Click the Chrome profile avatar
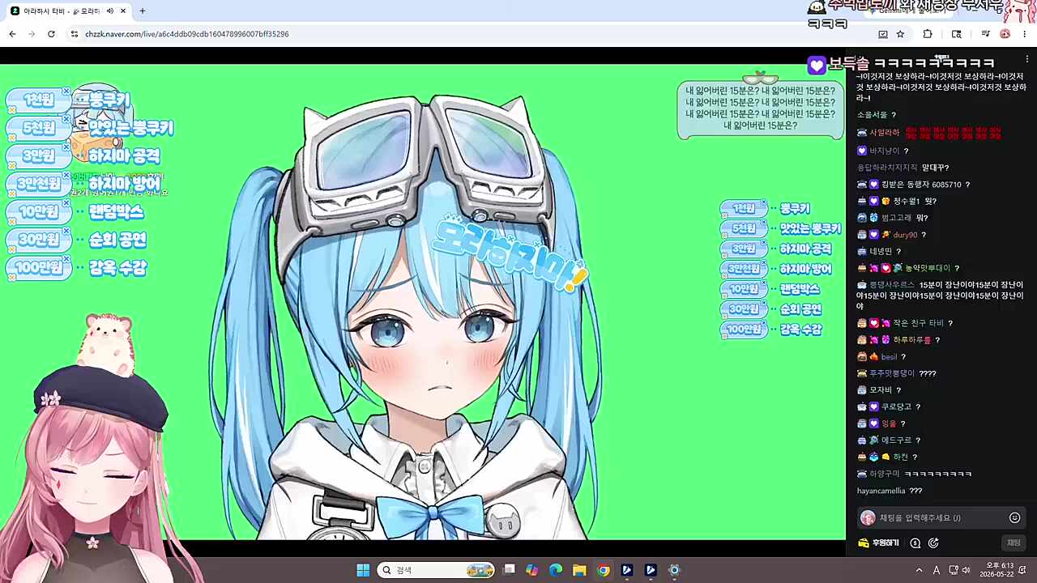1037x583 pixels. click(x=1005, y=34)
